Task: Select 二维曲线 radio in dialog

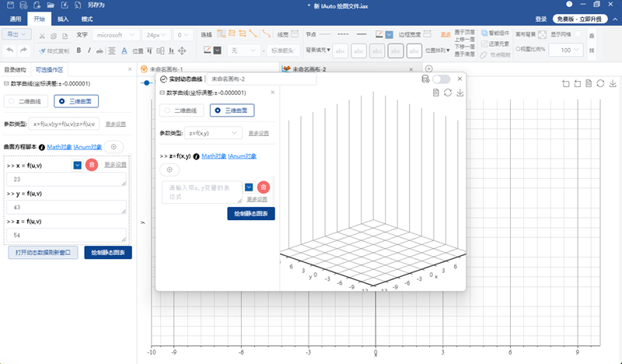Action: coord(181,110)
